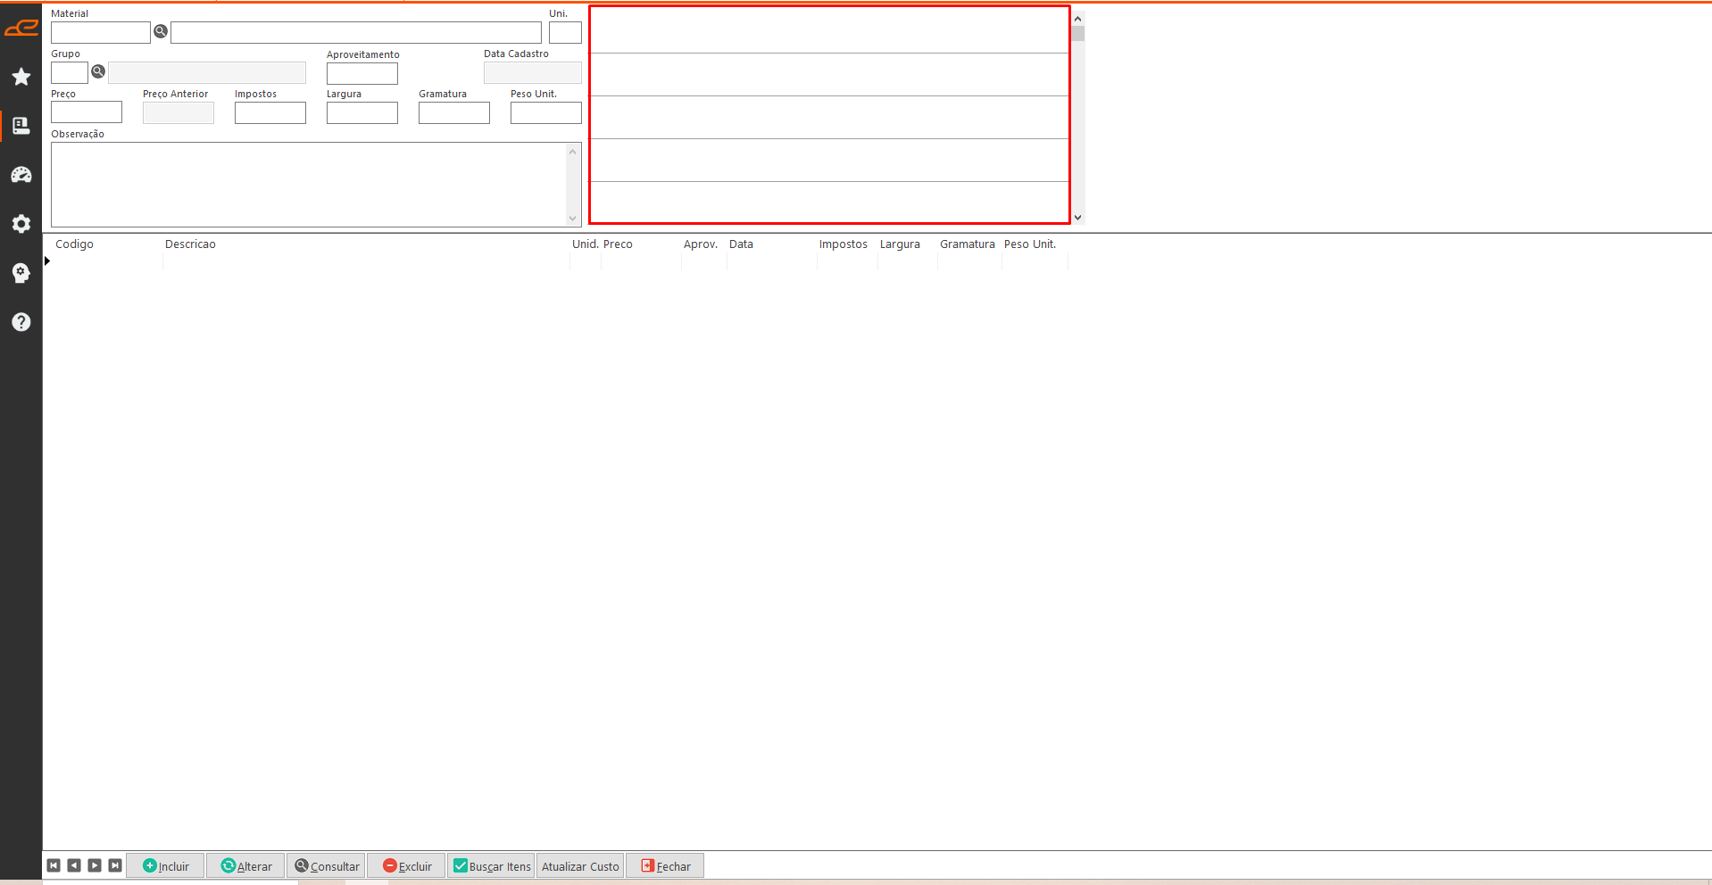This screenshot has width=1712, height=885.
Task: Click the head-with-gear sidebar icon
Action: tap(21, 273)
